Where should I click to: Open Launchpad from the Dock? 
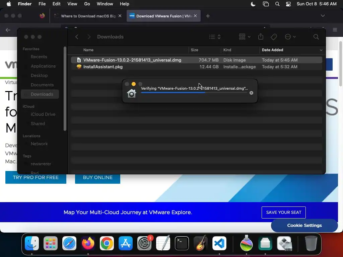point(51,244)
